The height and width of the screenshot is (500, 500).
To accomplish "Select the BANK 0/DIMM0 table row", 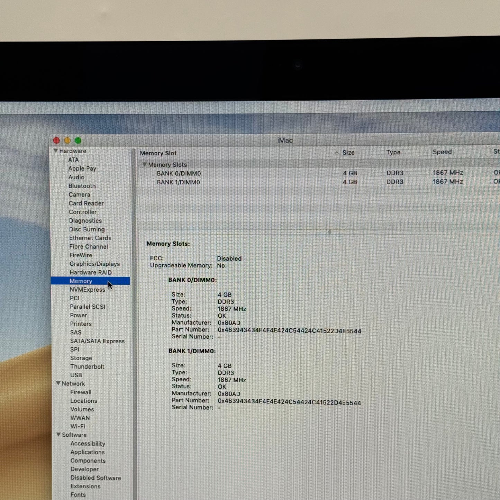I will [x=318, y=173].
